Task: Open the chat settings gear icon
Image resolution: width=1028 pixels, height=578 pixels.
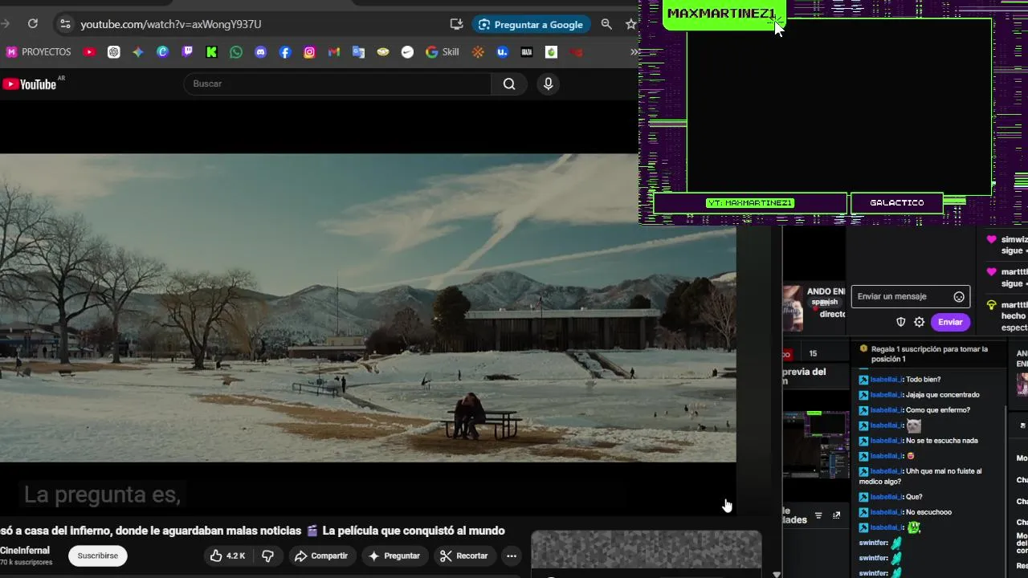Action: coord(920,322)
